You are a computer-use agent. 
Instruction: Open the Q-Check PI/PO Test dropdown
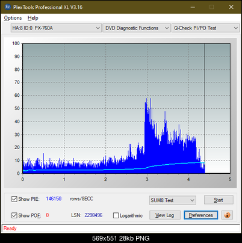[205, 28]
